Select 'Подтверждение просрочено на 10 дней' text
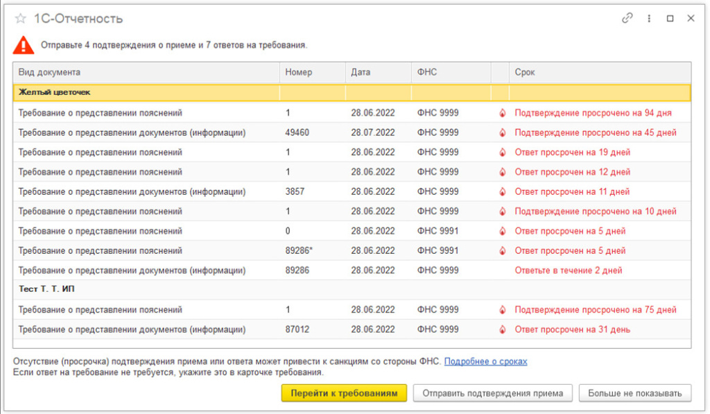The image size is (710, 414). click(596, 211)
